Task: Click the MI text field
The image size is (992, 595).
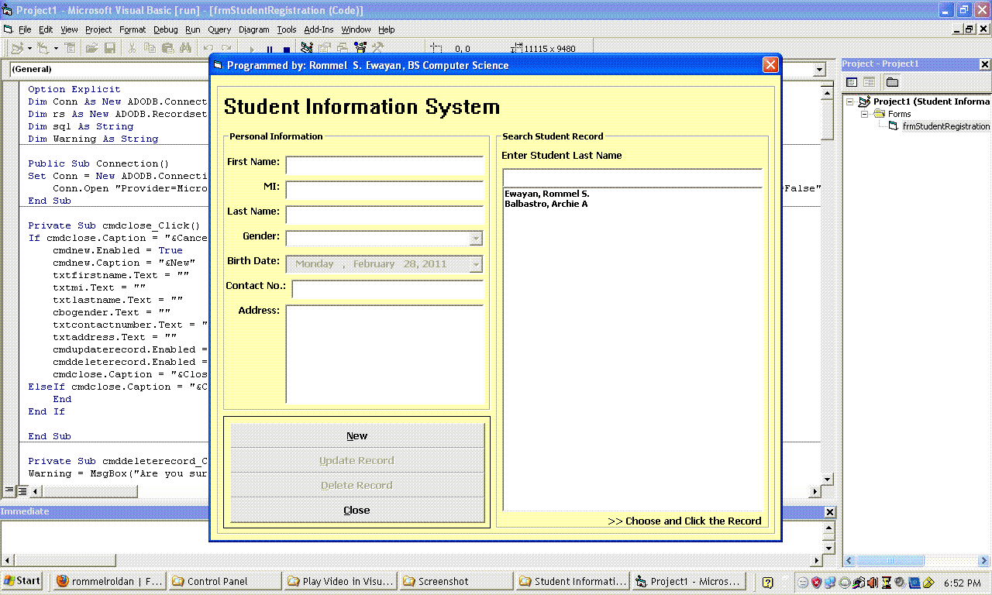Action: 385,190
